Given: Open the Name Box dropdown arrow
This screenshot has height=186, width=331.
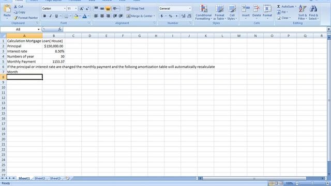Looking at the screenshot, I should 39,29.
